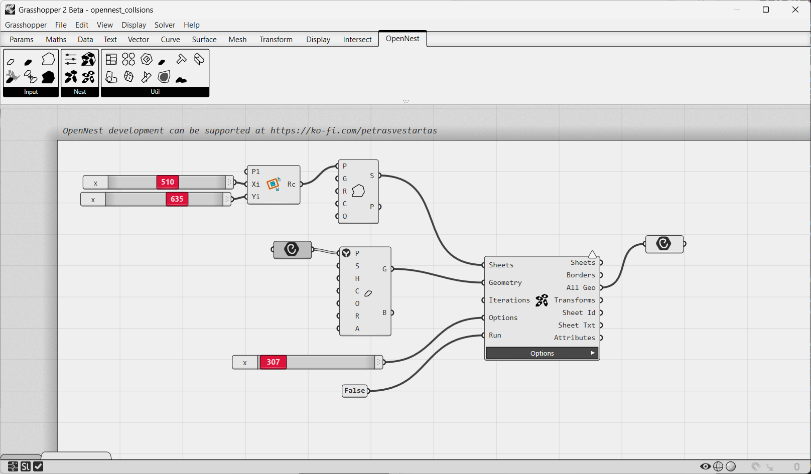Image resolution: width=811 pixels, height=474 pixels.
Task: Toggle the False boolean value
Action: click(x=355, y=390)
